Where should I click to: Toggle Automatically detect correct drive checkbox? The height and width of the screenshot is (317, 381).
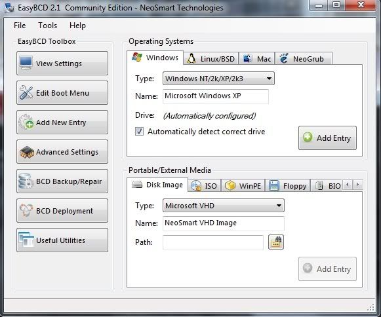click(139, 132)
